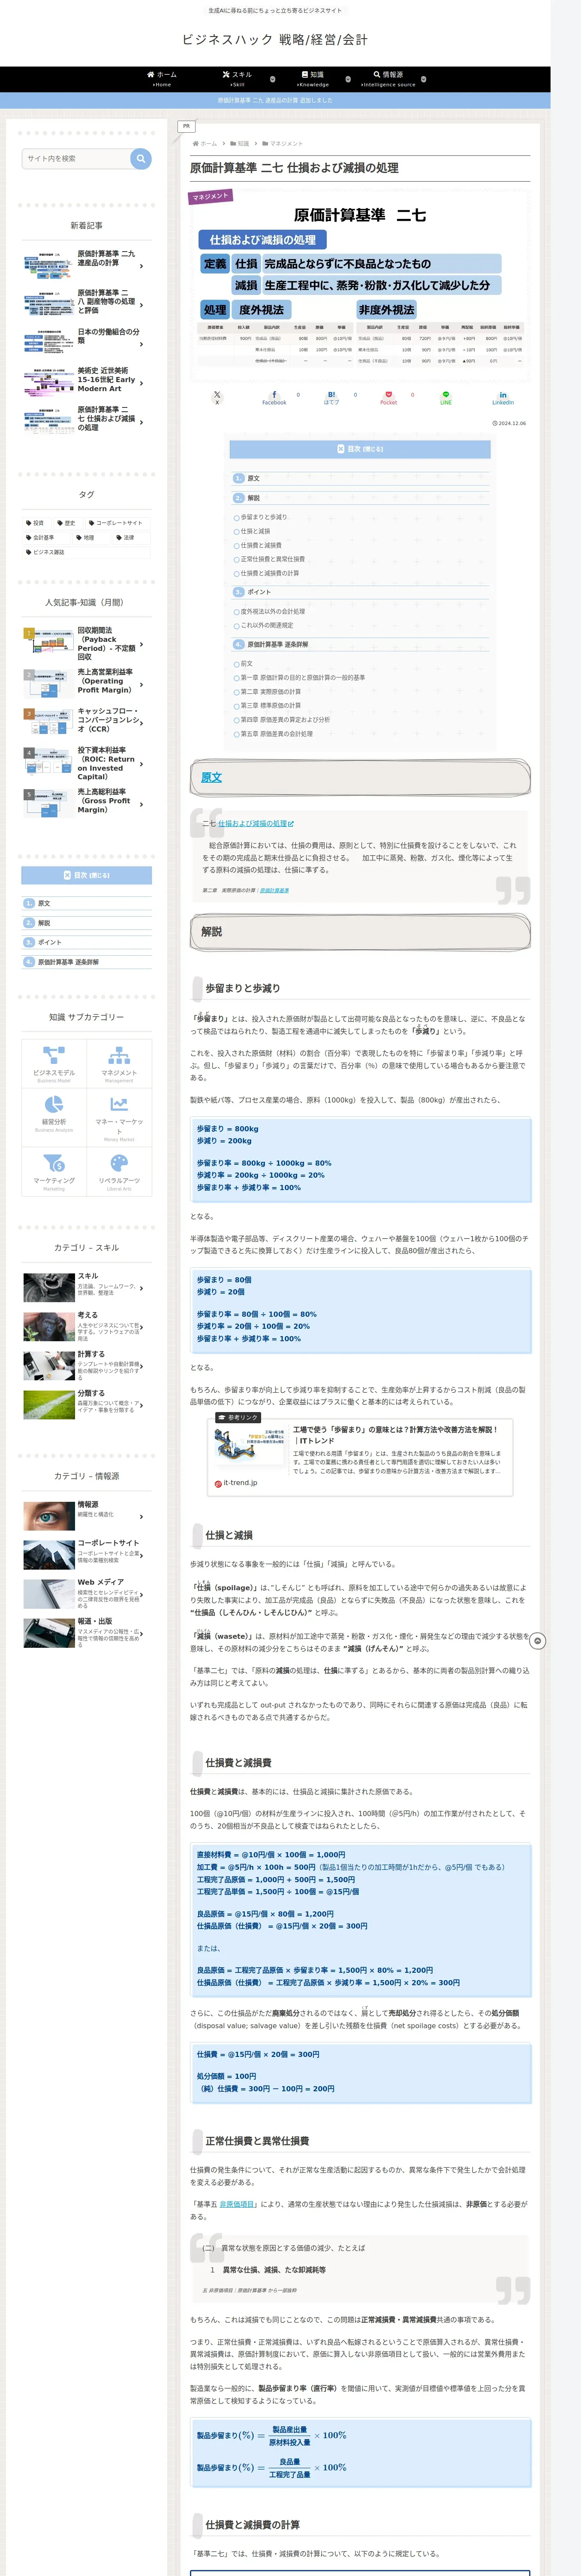Bookmark the article on Hatebu

click(x=331, y=397)
